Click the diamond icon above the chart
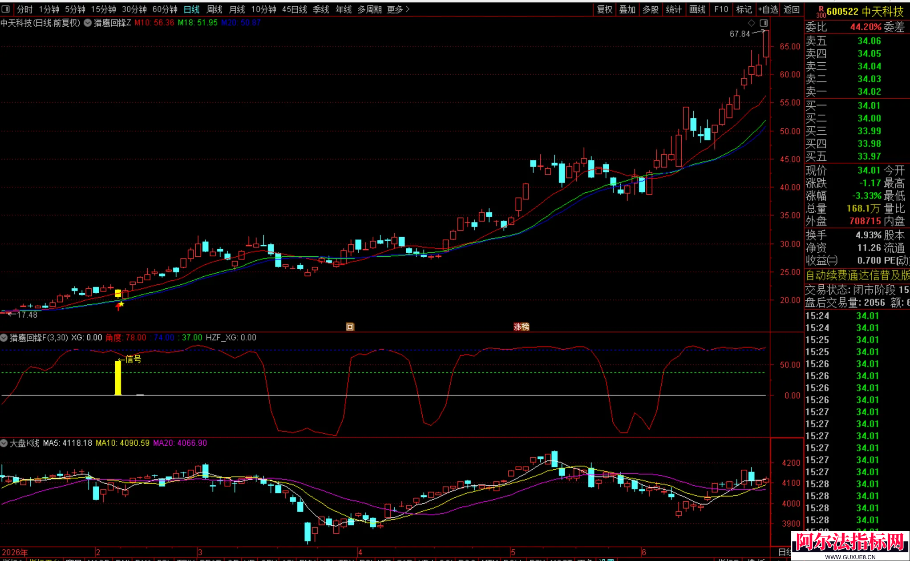Image resolution: width=910 pixels, height=561 pixels. pyautogui.click(x=752, y=23)
